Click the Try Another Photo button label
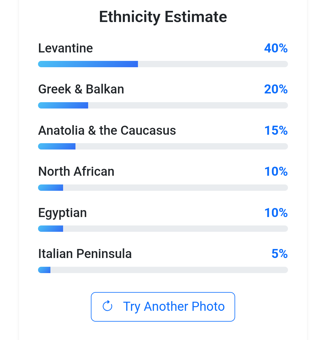The width and height of the screenshot is (326, 340). pos(174,307)
